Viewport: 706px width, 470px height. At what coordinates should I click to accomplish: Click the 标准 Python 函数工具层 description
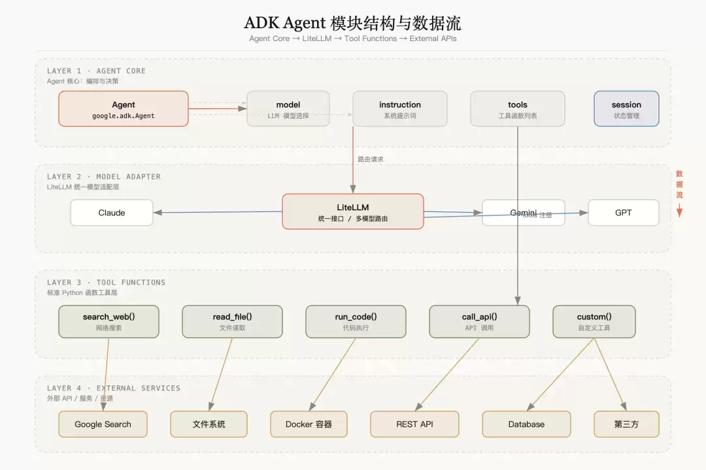coord(82,293)
